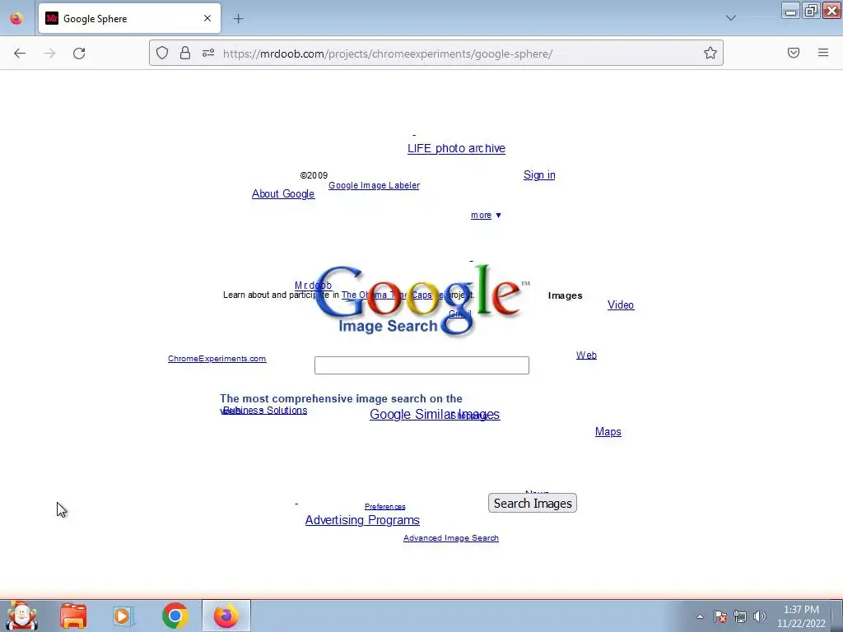
Task: Click the Sign in link
Action: [539, 174]
